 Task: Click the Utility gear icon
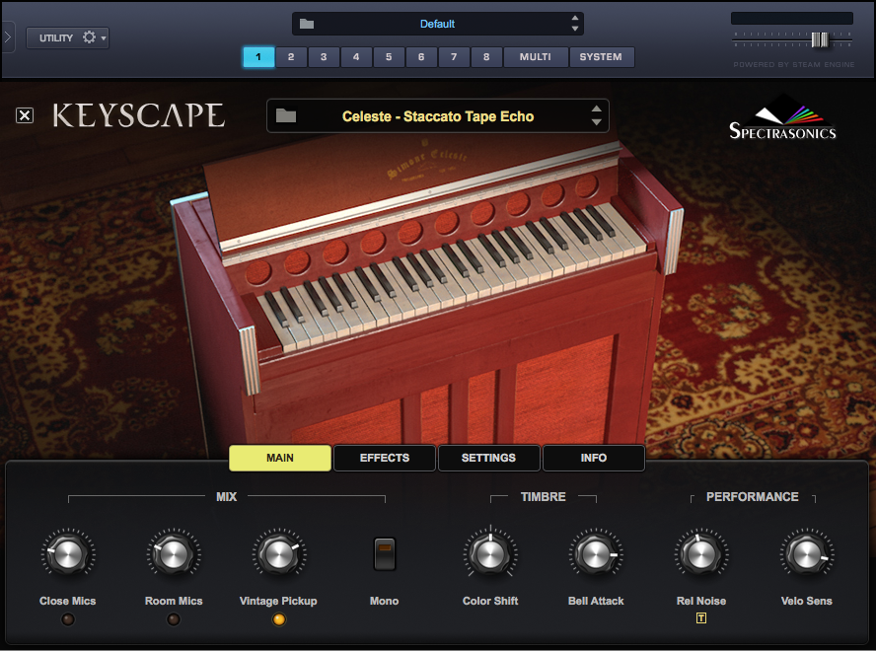click(x=89, y=37)
